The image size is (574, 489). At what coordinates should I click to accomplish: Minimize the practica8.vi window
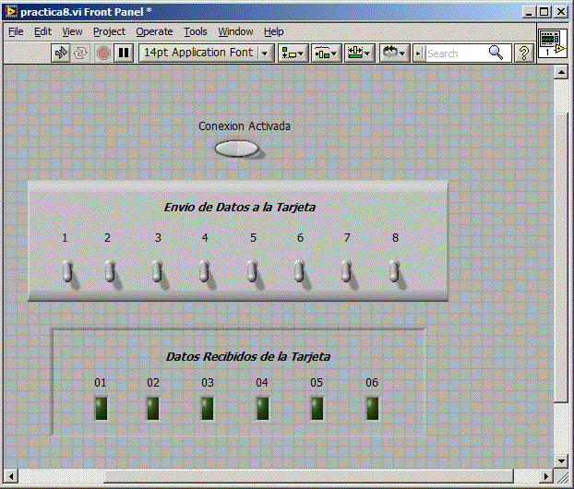click(529, 12)
